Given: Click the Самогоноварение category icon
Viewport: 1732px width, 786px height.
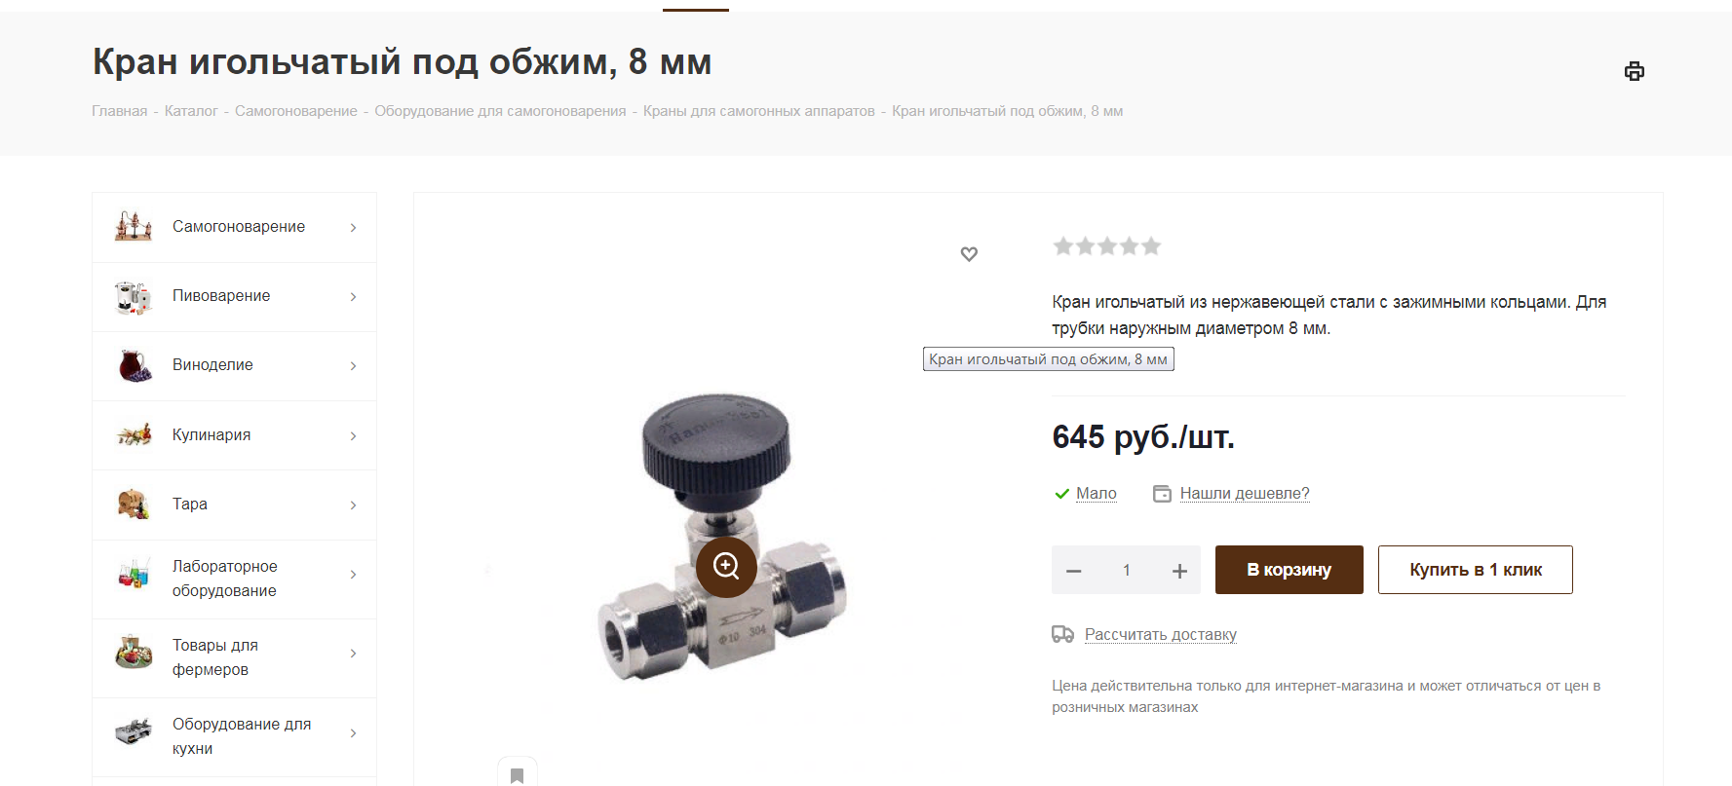Looking at the screenshot, I should [x=134, y=226].
